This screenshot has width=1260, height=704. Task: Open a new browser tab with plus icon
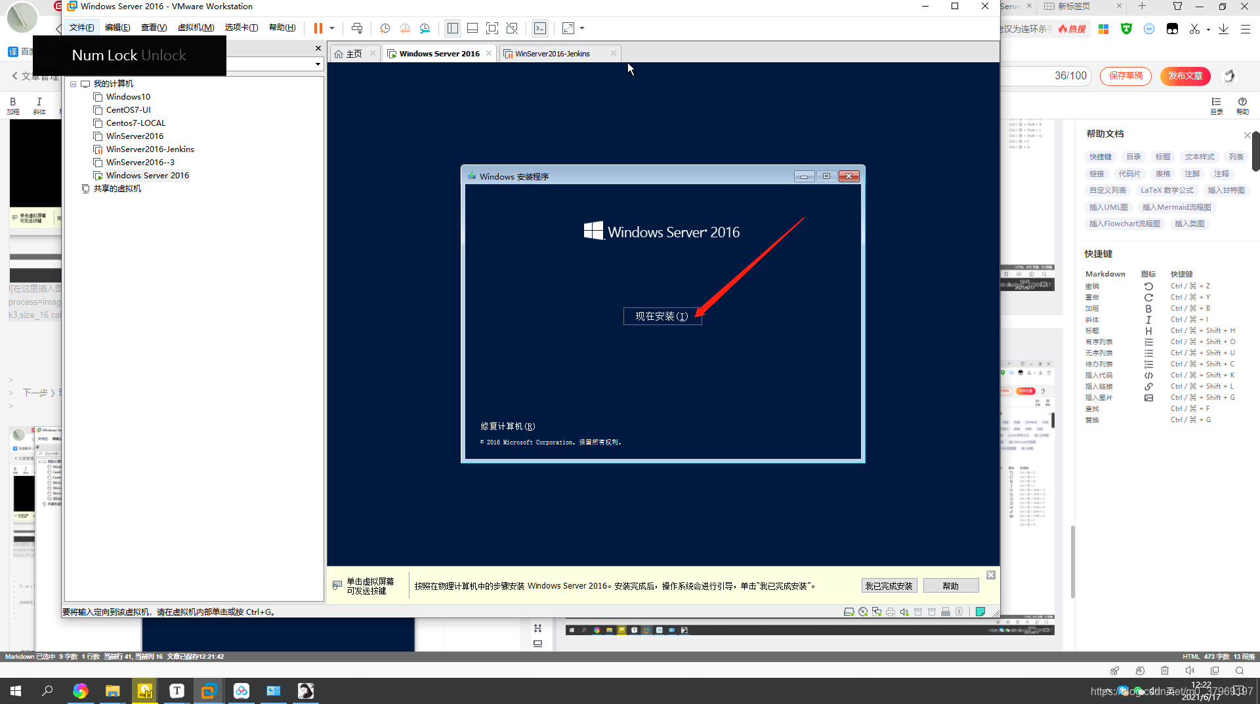tap(1142, 6)
